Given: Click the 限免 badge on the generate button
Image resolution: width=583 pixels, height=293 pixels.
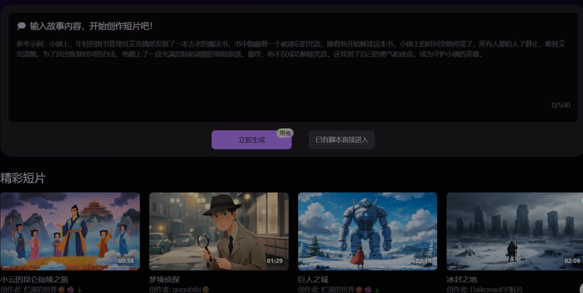Looking at the screenshot, I should [285, 133].
